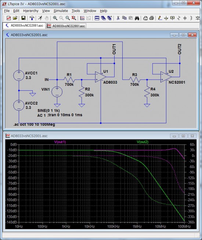This screenshot has width=202, height=240.
Task: Switch to the waveform AD8033vsNCS2001.asc tab
Action: 66,26
